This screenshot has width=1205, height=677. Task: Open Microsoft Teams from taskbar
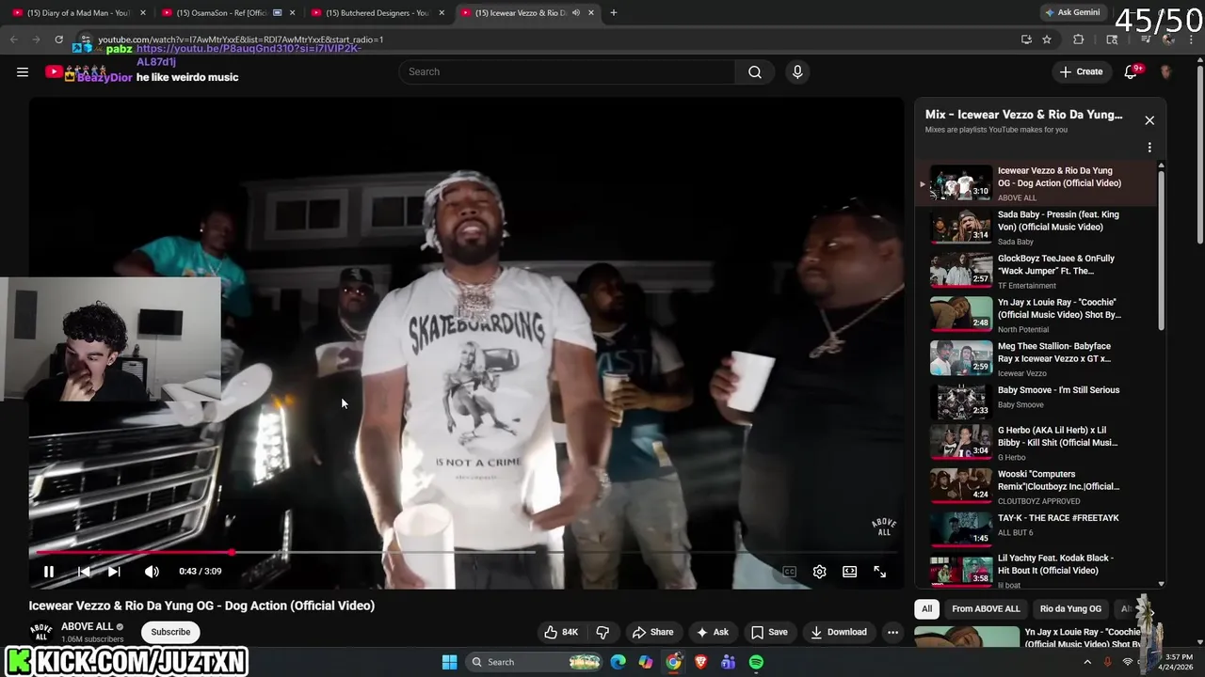(728, 662)
